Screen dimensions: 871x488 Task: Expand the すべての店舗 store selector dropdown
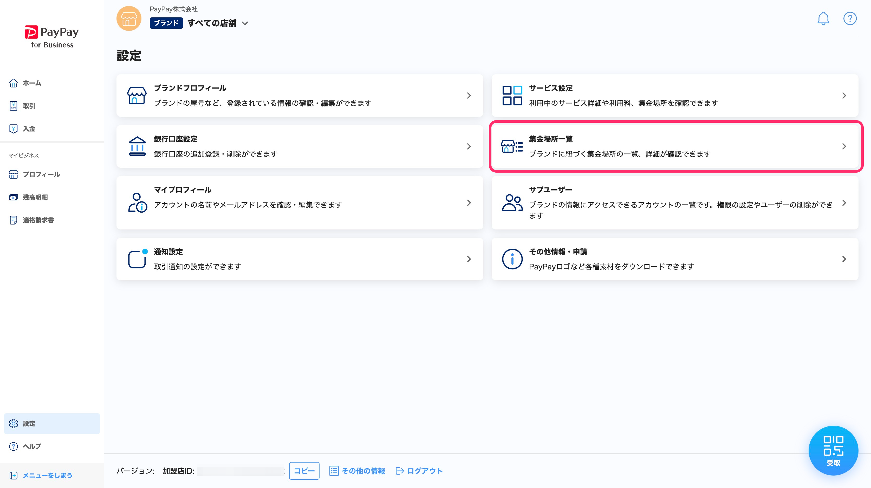click(x=218, y=23)
